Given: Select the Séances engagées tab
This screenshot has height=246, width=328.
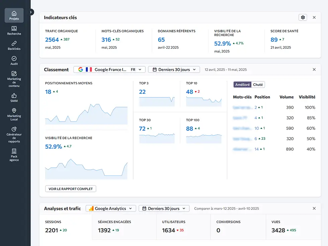Looking at the screenshot, I should point(124,227).
